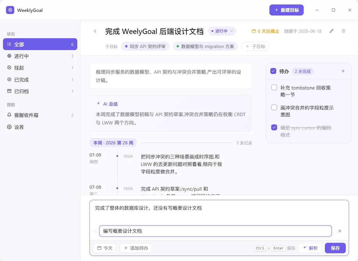Click the 新建目标 button
The image size is (358, 261).
(x=286, y=10)
